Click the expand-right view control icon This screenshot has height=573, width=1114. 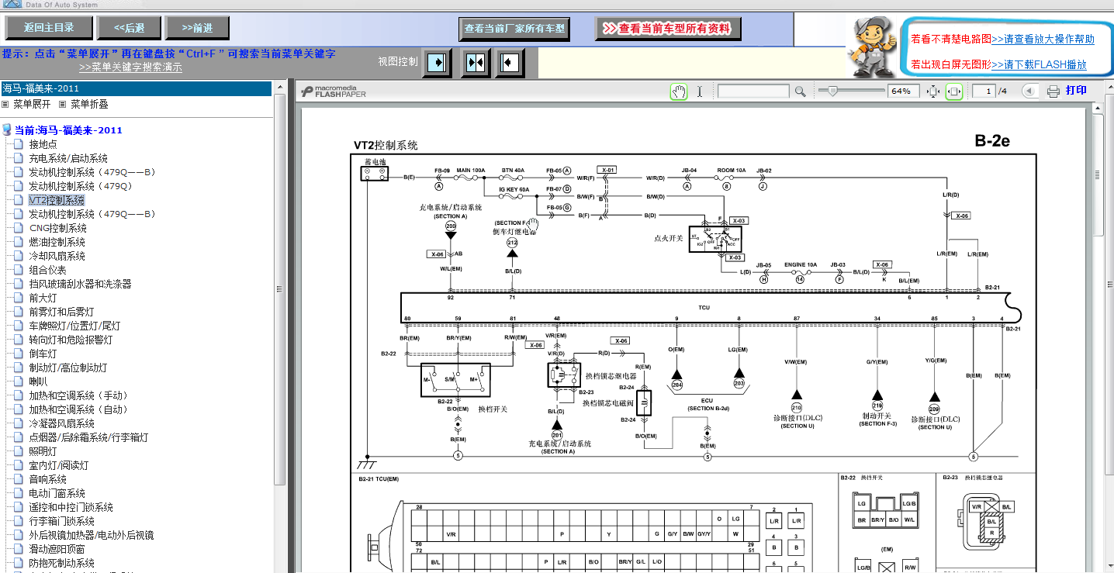coord(438,63)
